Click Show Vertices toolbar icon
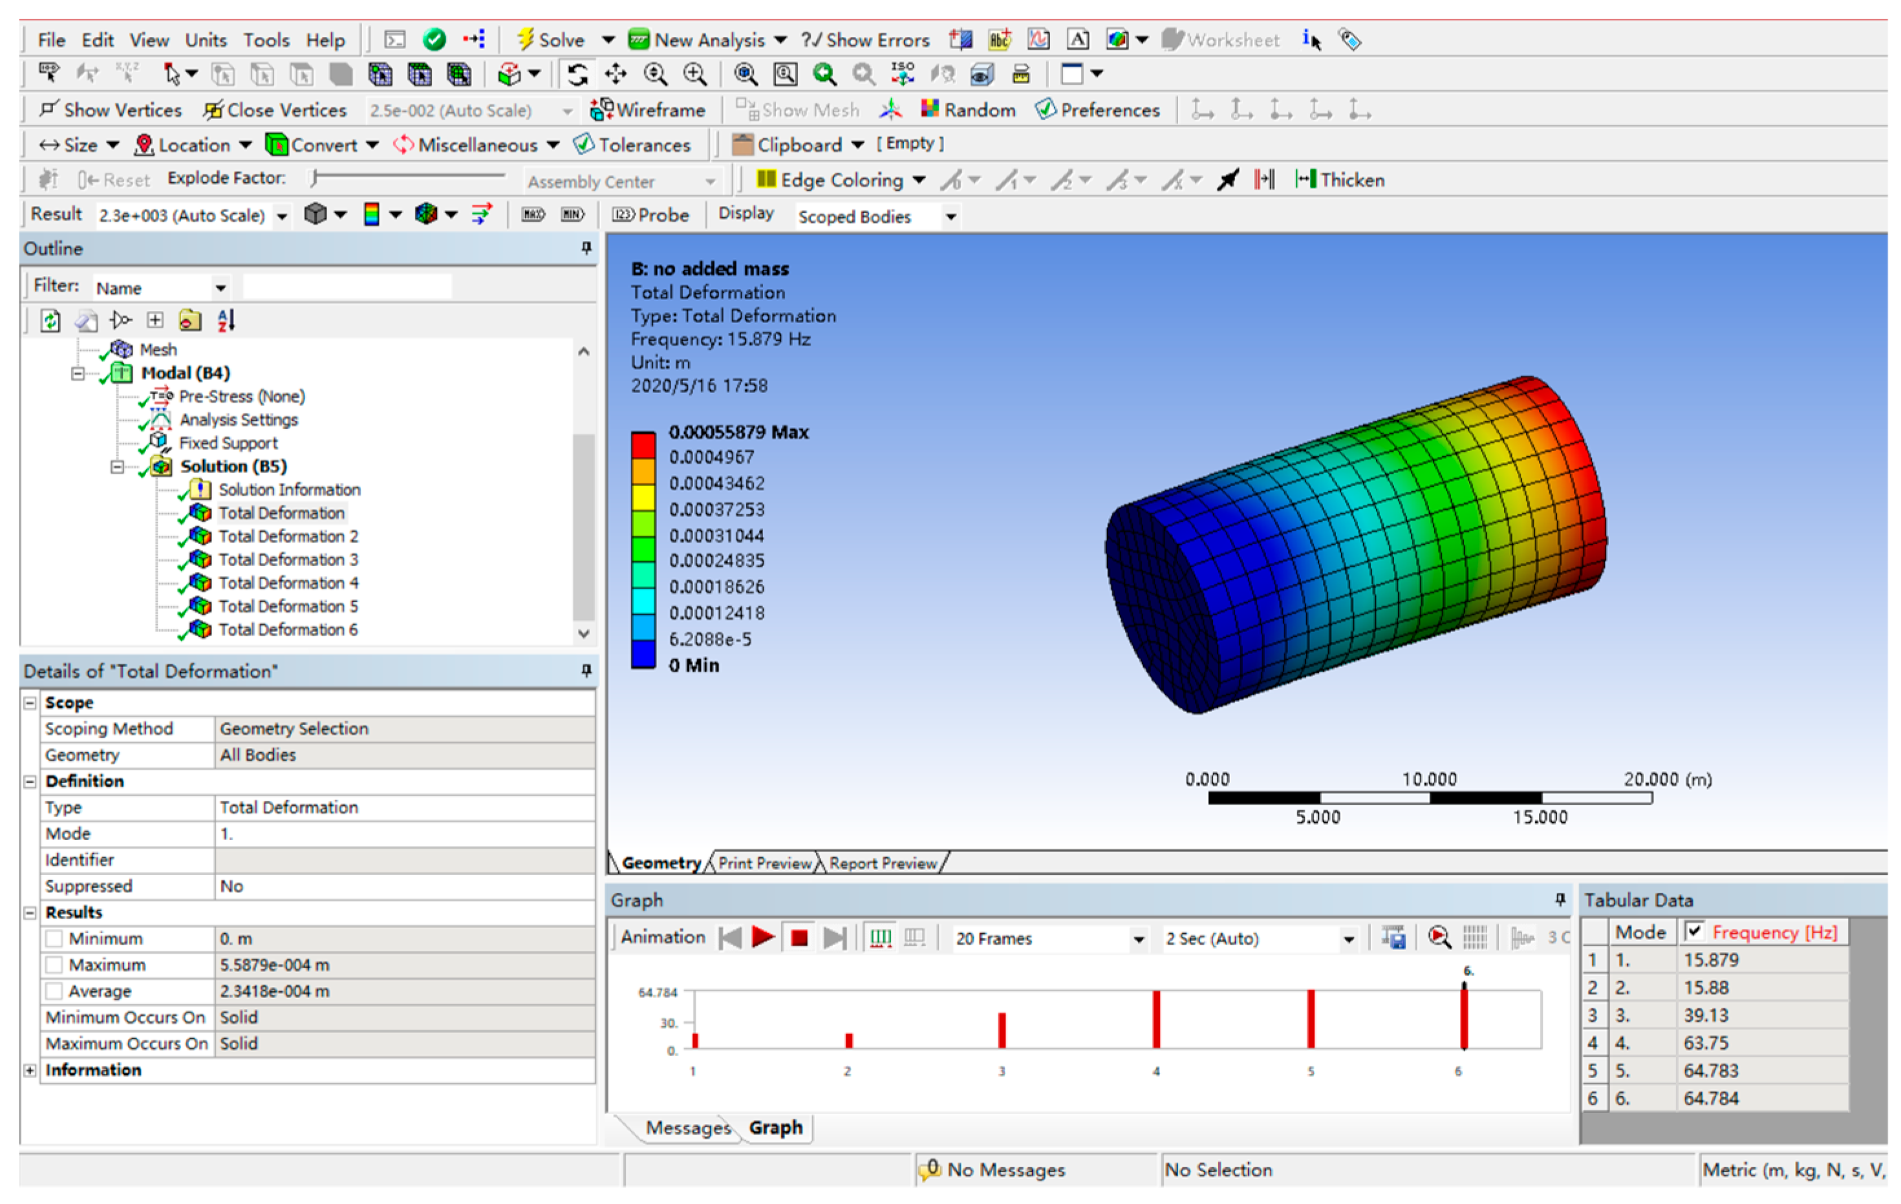This screenshot has width=1901, height=1204. tap(50, 110)
